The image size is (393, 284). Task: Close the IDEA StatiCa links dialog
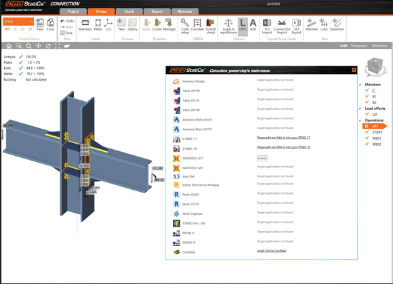pos(354,70)
